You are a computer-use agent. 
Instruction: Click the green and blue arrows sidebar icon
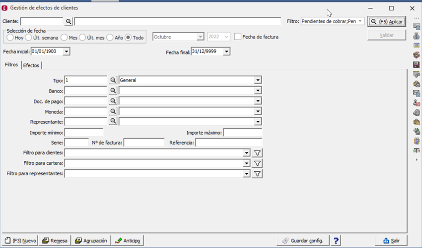[417, 132]
